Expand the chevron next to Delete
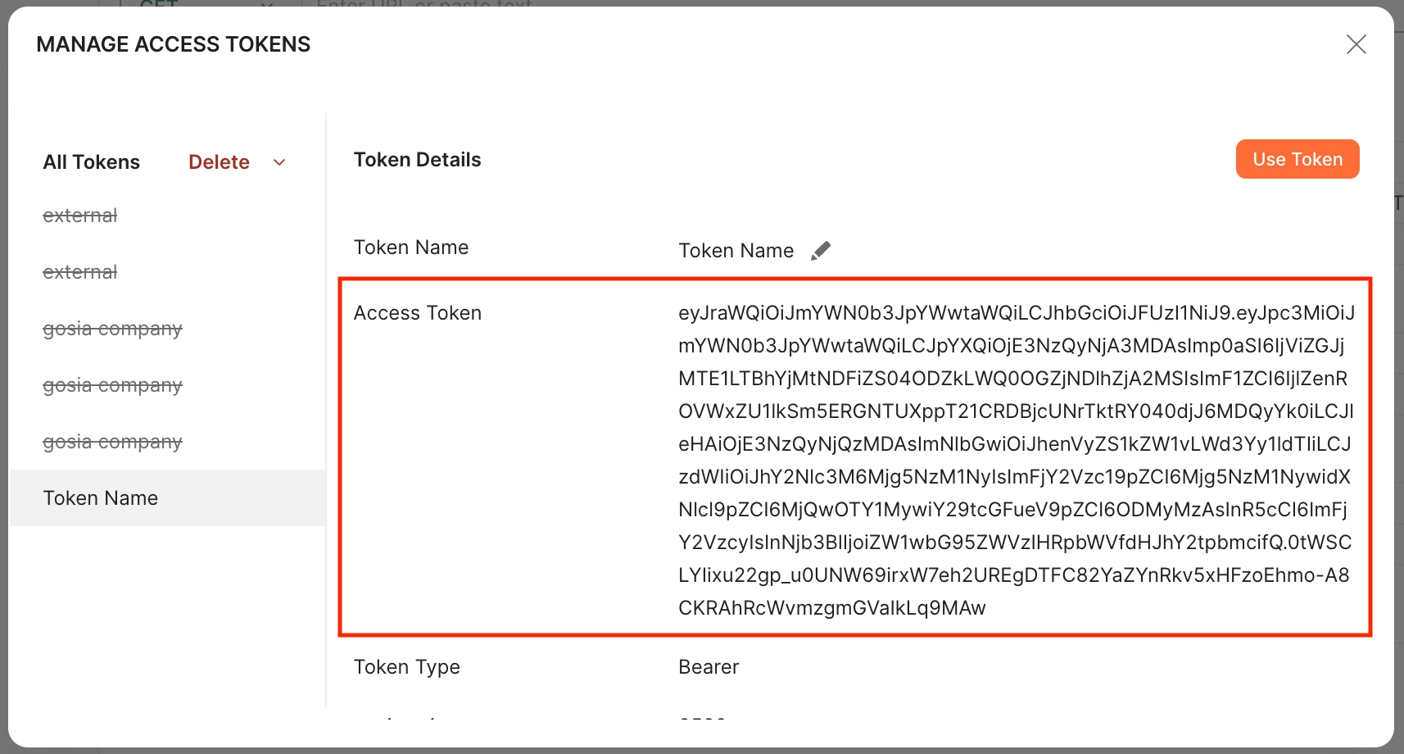Image resolution: width=1404 pixels, height=754 pixels. 279,162
